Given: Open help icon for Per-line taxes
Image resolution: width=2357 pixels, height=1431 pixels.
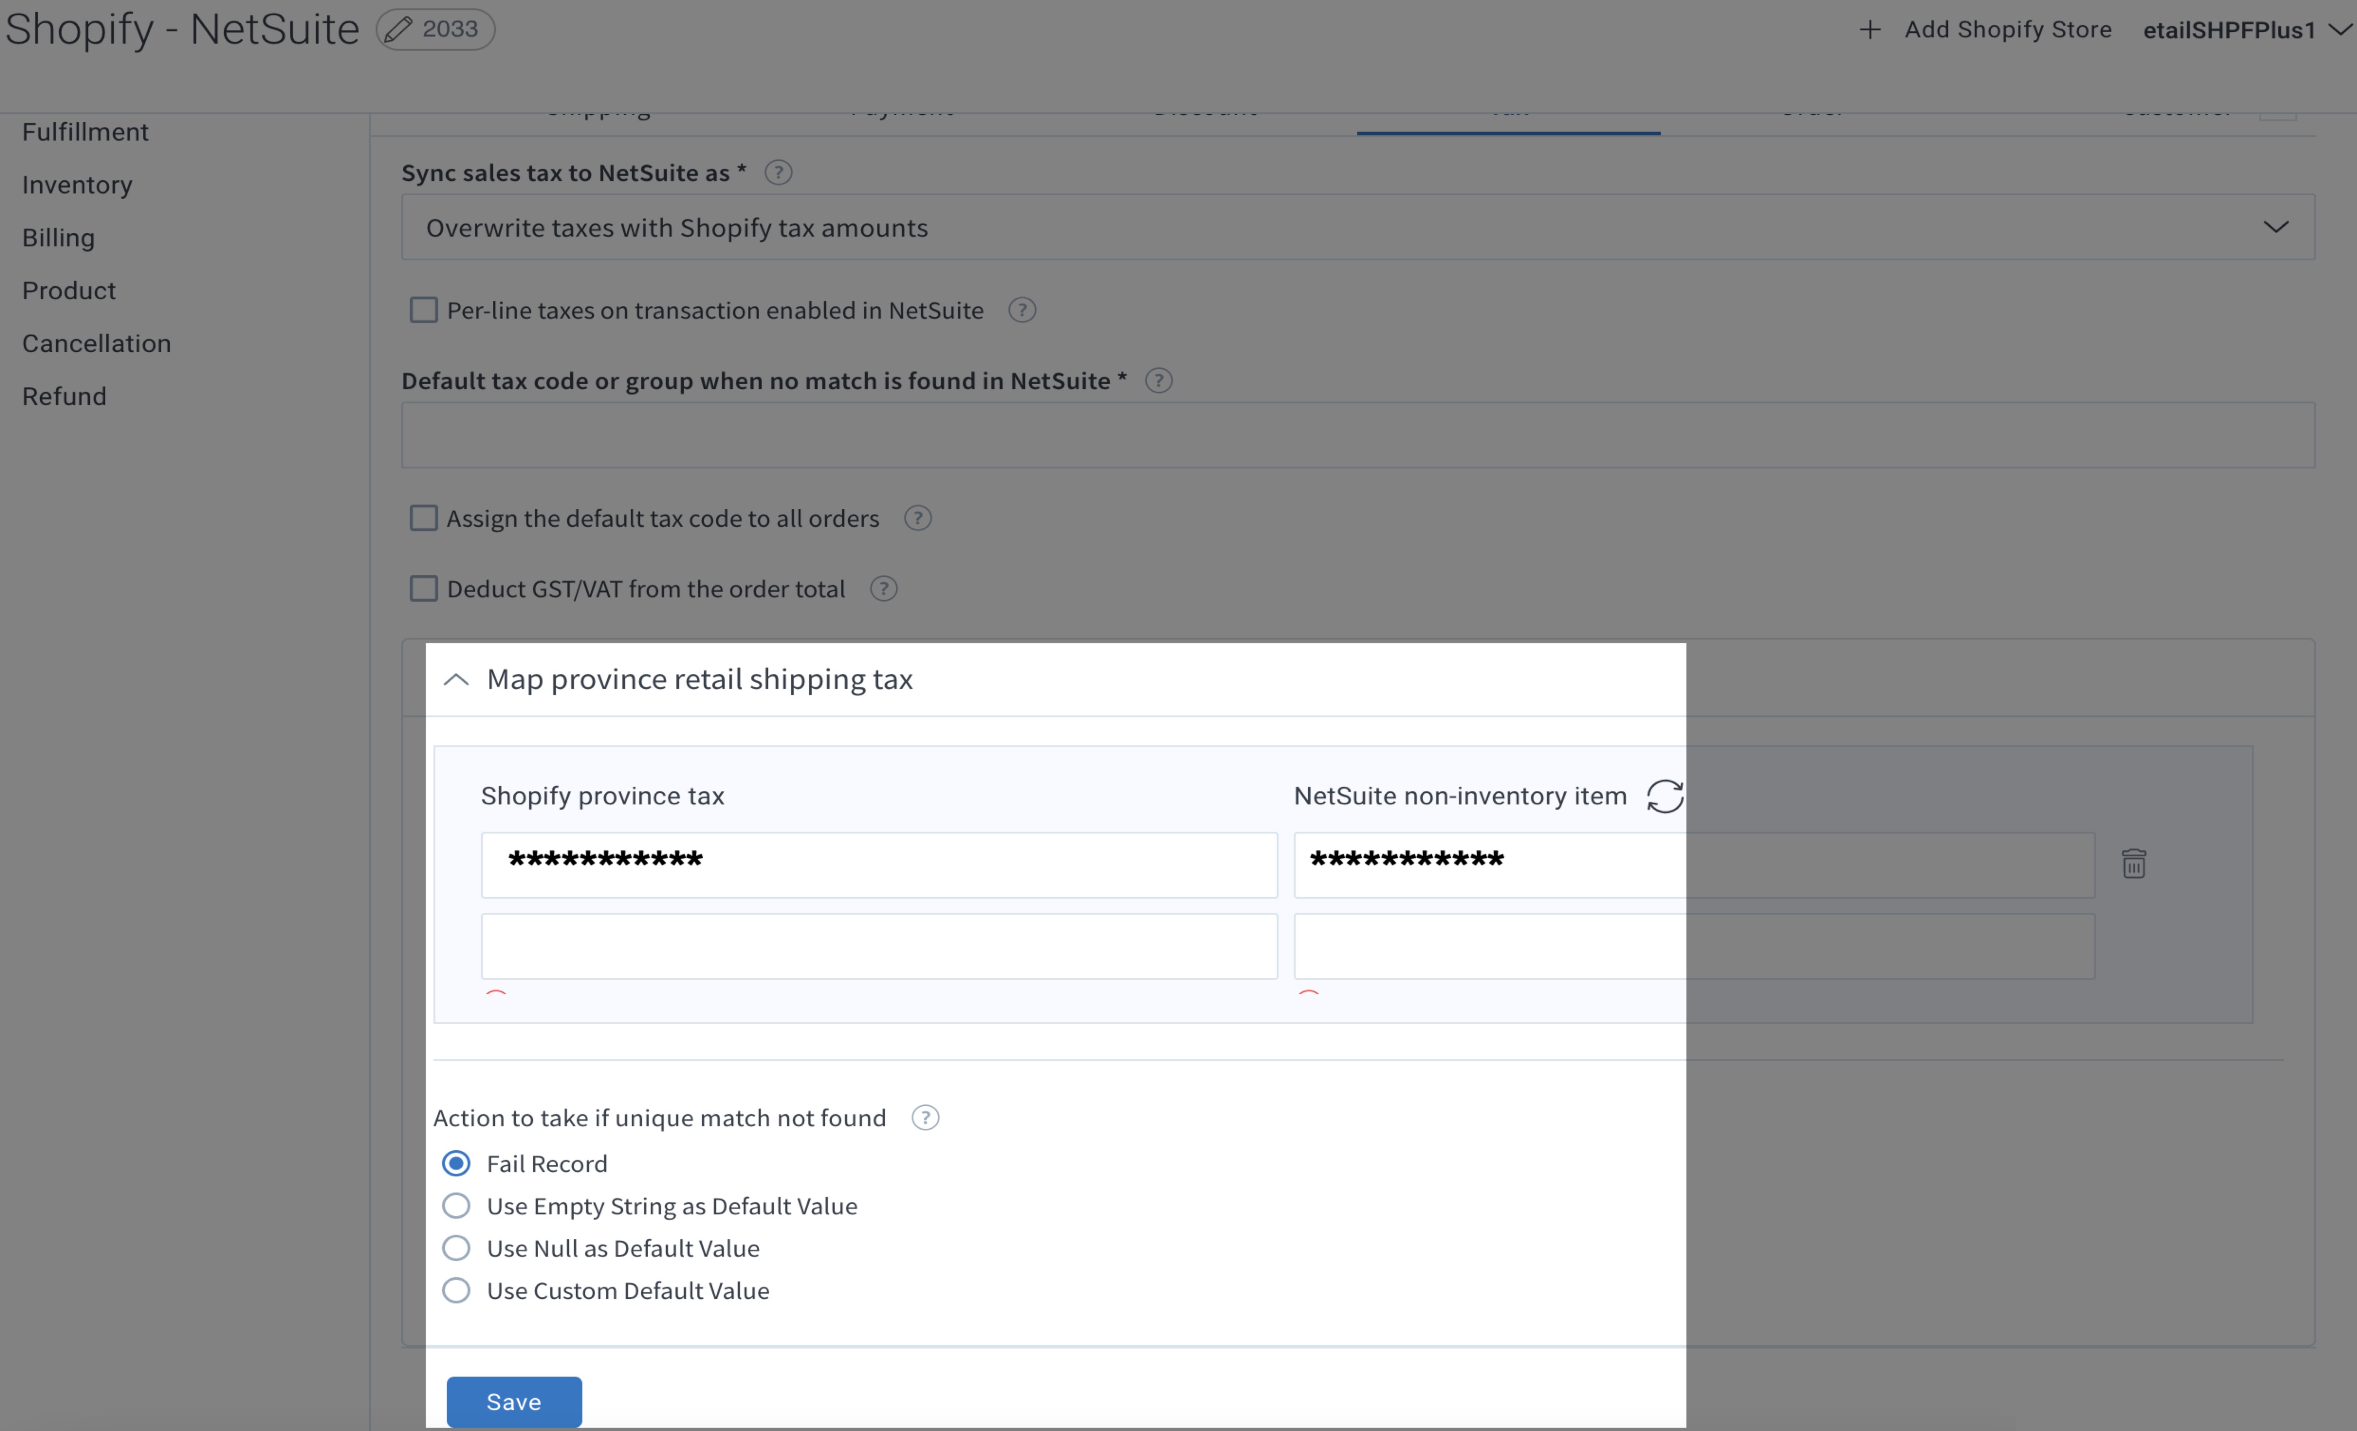Looking at the screenshot, I should (x=1022, y=310).
